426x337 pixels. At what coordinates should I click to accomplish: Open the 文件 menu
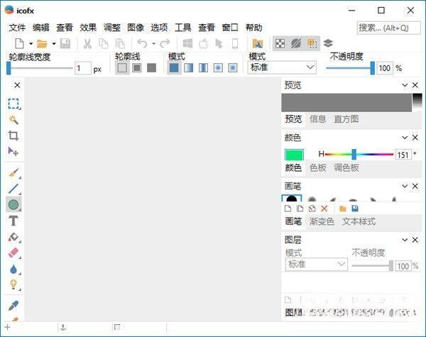coord(17,28)
